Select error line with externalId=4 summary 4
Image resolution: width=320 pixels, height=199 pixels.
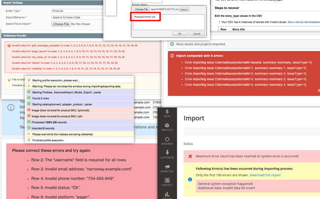point(246,85)
